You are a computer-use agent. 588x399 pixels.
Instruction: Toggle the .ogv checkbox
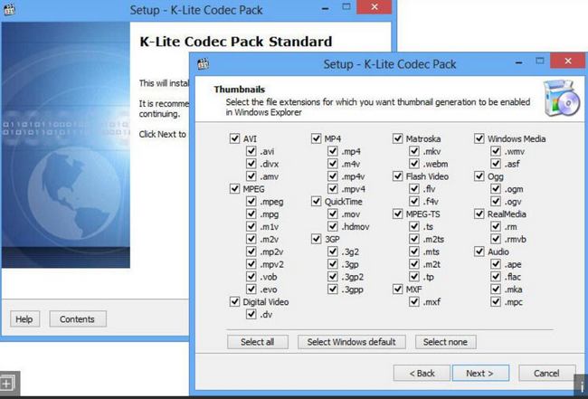pyautogui.click(x=496, y=202)
